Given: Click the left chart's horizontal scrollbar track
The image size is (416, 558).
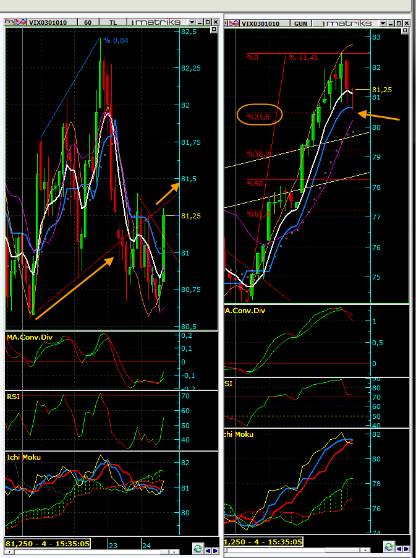Looking at the screenshot, I should point(93,551).
